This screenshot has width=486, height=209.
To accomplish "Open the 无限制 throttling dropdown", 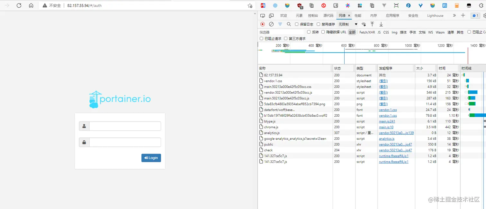I will (348, 24).
